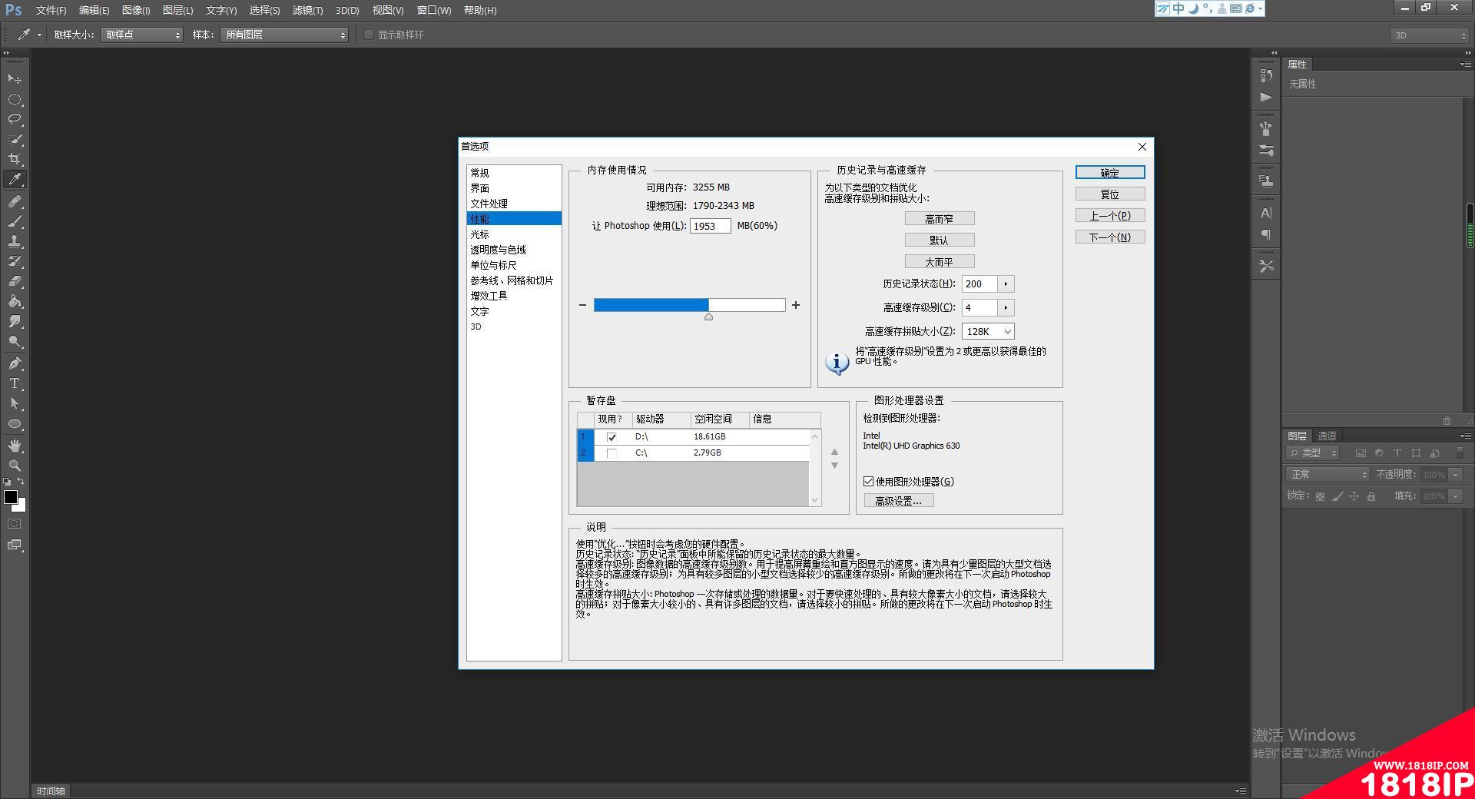Toggle Show Sampling Ring checkbox
This screenshot has height=799, width=1475.
[x=369, y=35]
